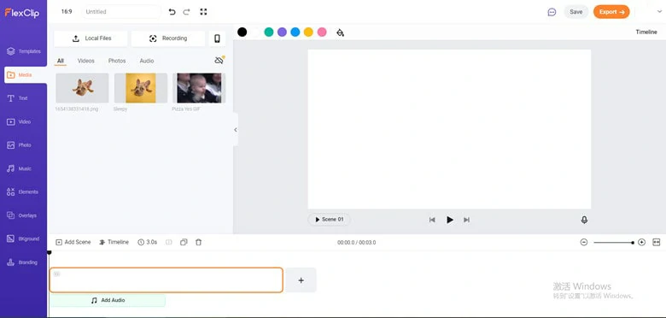Image resolution: width=666 pixels, height=318 pixels.
Task: Pick the purple color swatch
Action: pos(282,32)
